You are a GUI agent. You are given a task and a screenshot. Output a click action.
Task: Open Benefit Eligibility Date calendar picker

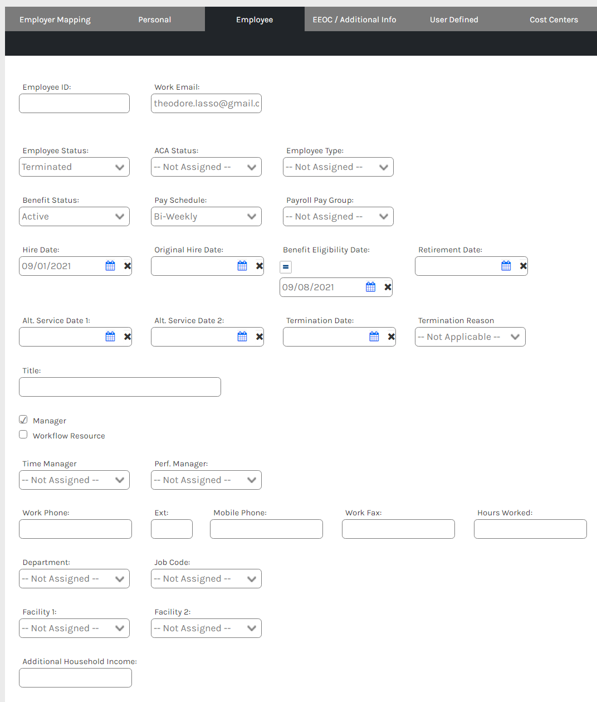(371, 287)
